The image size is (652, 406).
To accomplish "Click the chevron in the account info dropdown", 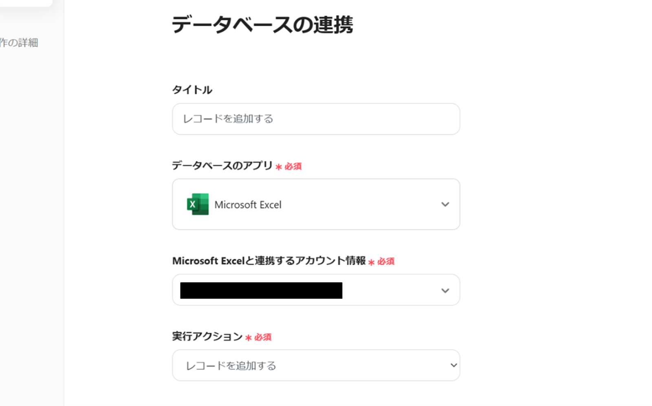I will (445, 290).
